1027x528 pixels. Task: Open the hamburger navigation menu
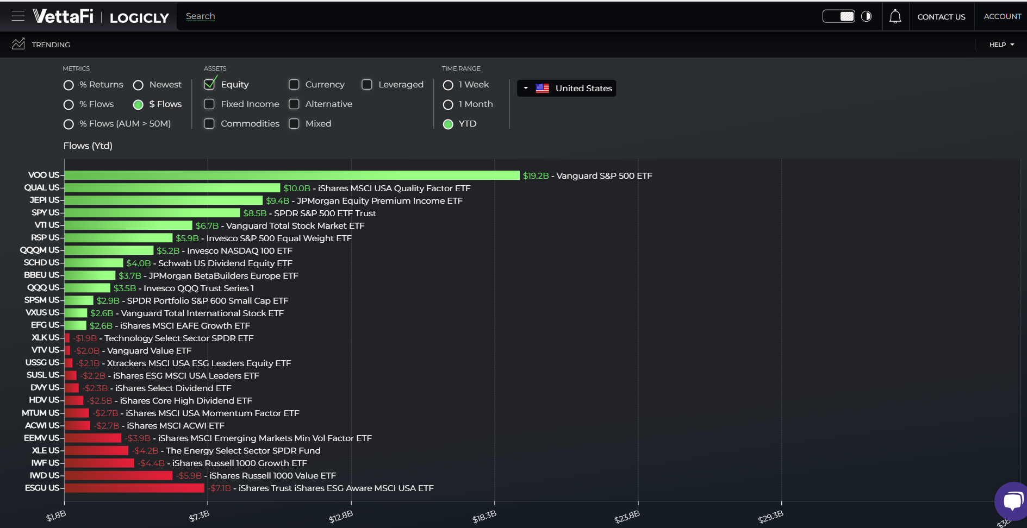click(x=18, y=16)
